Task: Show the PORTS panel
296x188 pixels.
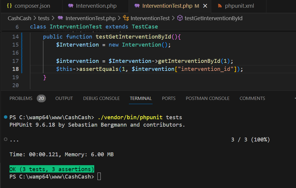Action: click(169, 98)
